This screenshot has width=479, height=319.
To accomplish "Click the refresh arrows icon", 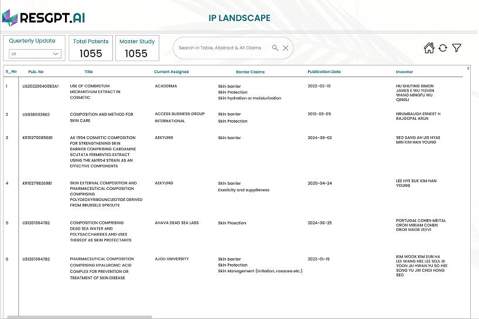I will coord(443,48).
